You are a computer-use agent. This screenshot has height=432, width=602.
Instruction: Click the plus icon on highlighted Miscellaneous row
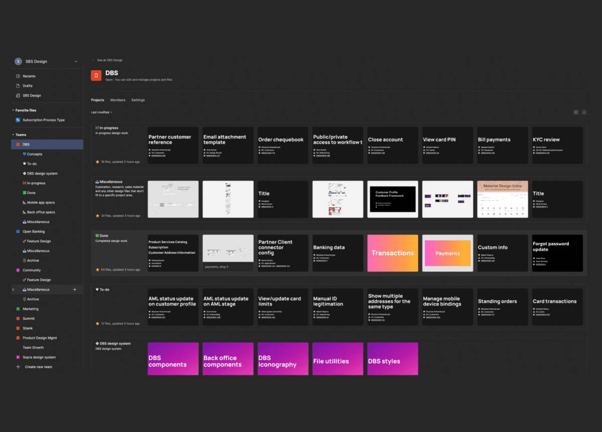75,289
